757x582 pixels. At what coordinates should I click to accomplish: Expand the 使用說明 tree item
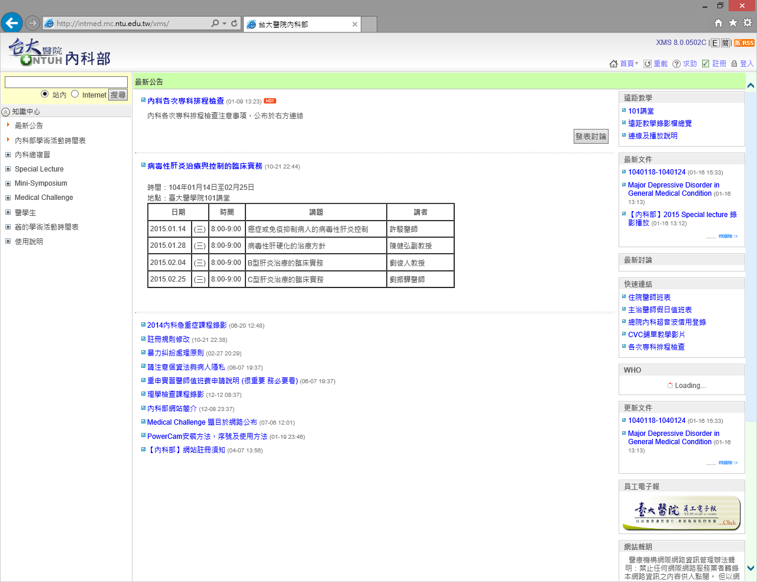[8, 241]
